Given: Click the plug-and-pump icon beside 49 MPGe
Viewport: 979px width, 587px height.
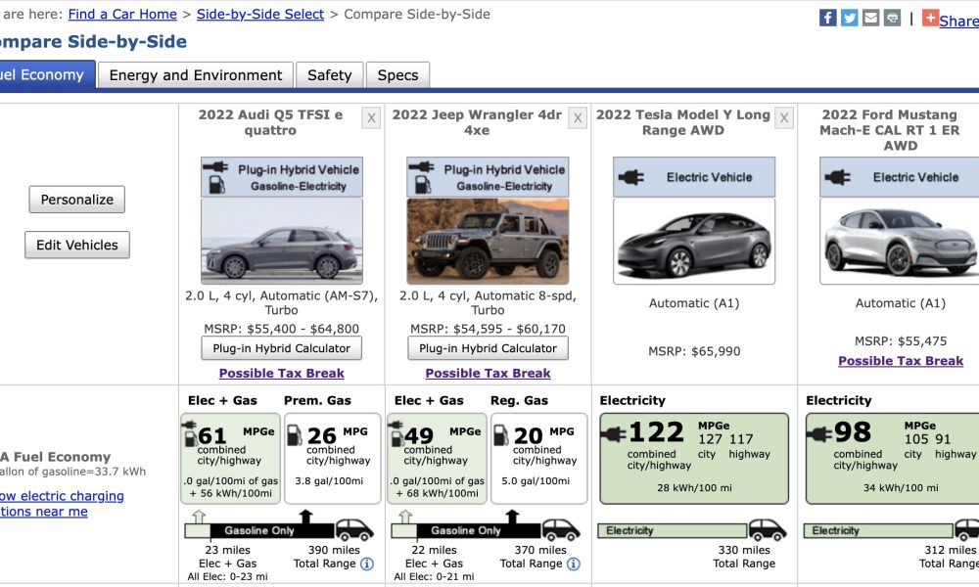Looking at the screenshot, I should point(397,434).
